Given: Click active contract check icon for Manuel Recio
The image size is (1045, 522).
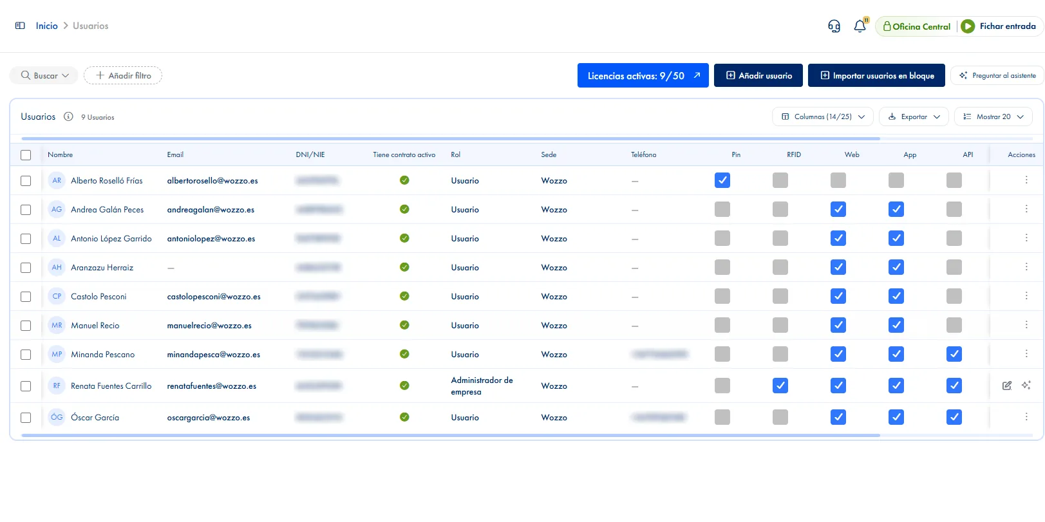Looking at the screenshot, I should 404,325.
